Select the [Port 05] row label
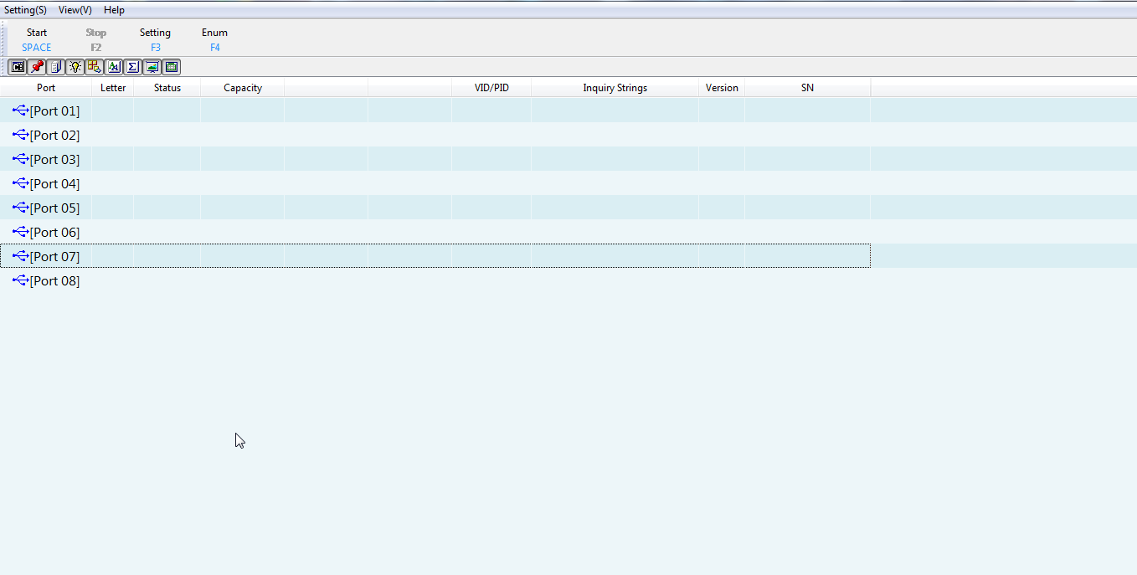This screenshot has height=575, width=1137. (55, 208)
